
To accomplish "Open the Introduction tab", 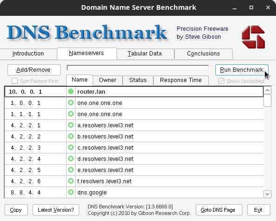I will click(28, 54).
